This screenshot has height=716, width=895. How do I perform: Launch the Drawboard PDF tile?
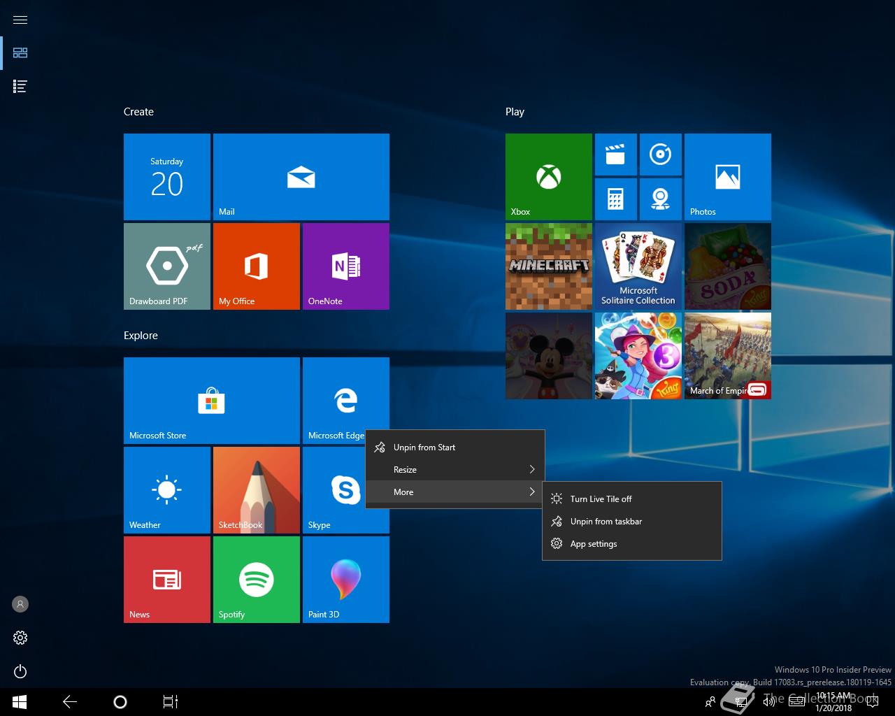coord(167,266)
